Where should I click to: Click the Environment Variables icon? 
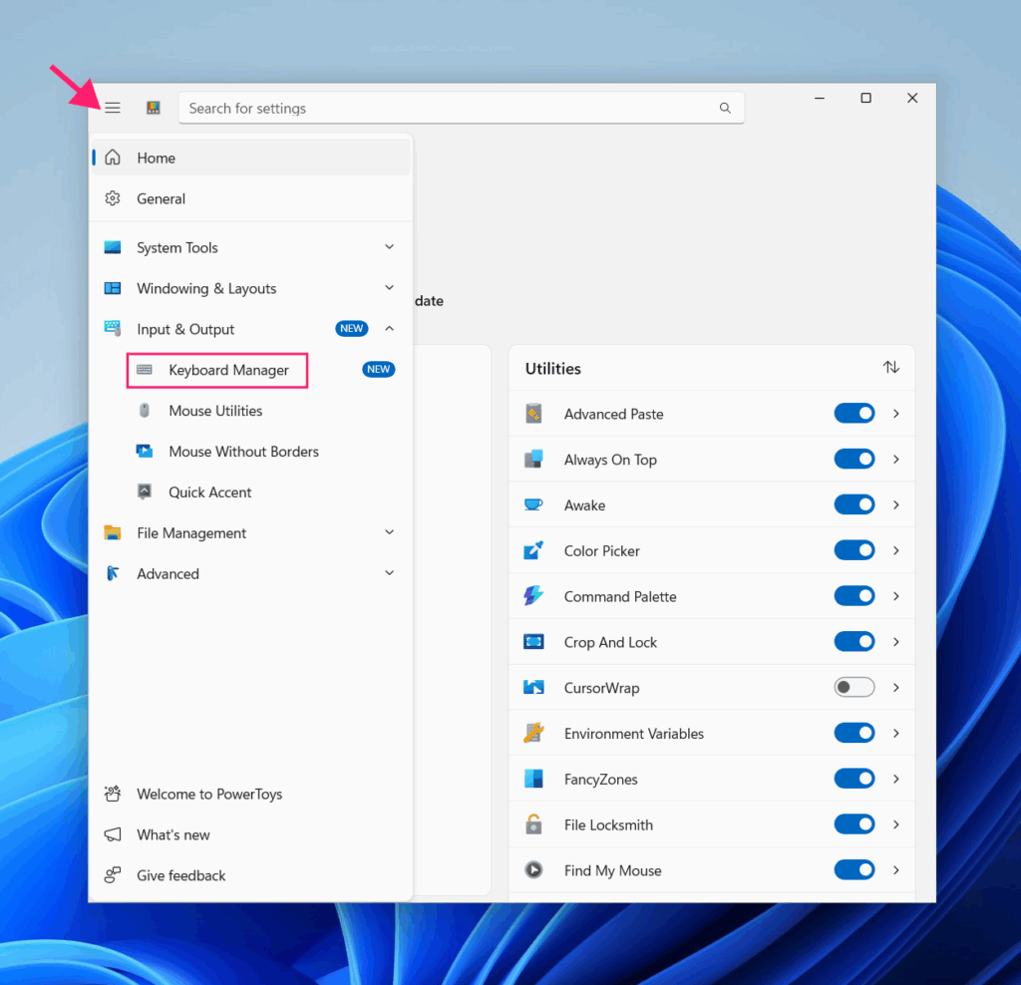pyautogui.click(x=534, y=733)
